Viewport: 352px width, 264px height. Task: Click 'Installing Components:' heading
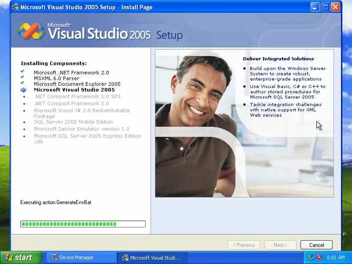pos(54,63)
